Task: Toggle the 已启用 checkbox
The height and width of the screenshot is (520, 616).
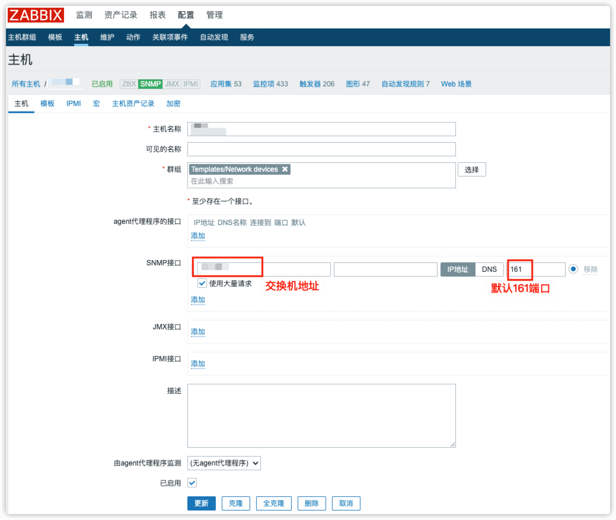Action: coord(192,483)
